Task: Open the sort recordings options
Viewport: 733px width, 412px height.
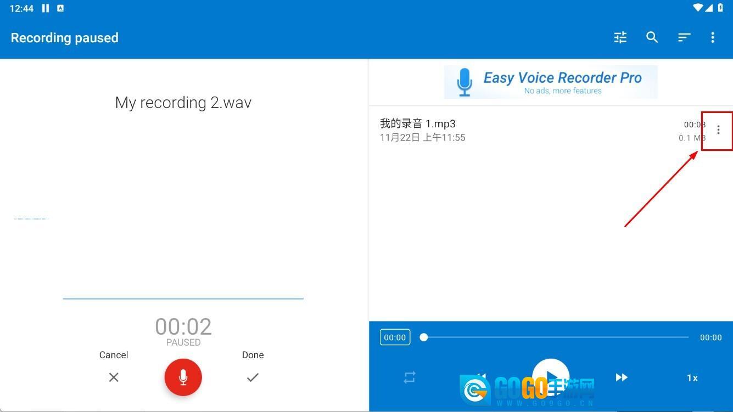Action: click(x=684, y=37)
